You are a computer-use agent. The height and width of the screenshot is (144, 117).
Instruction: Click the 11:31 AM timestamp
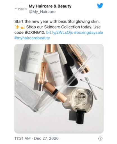(22, 138)
